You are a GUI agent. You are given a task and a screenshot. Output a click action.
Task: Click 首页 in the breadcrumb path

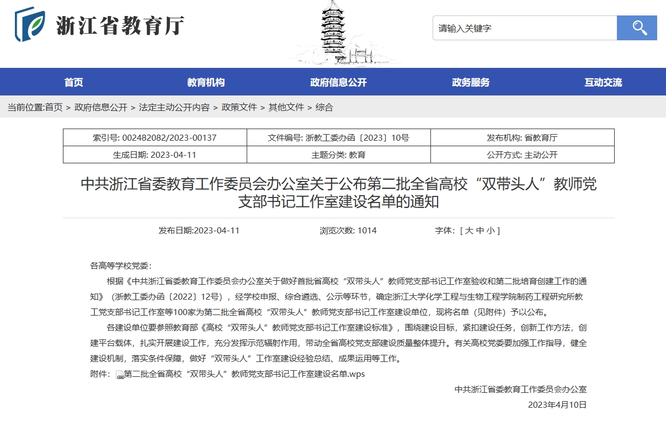54,108
